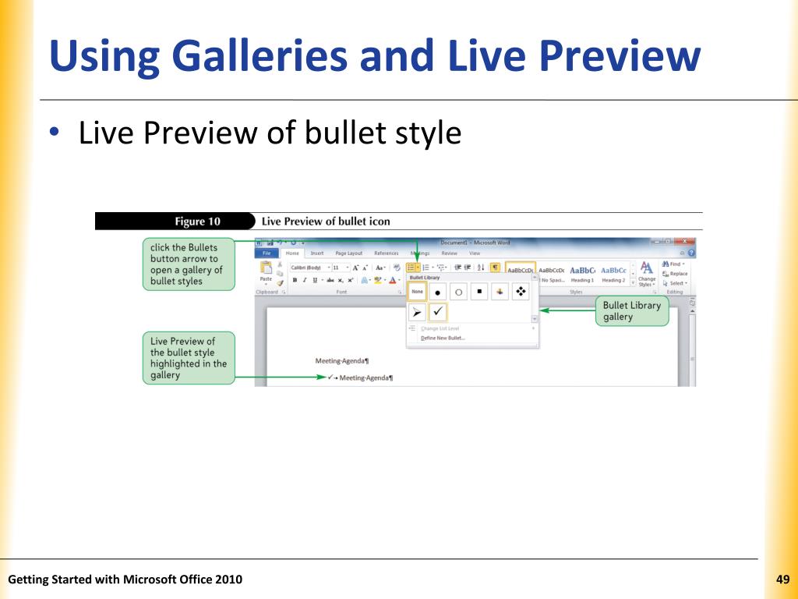This screenshot has height=599, width=798.
Task: Select the No Spacing style
Action: pyautogui.click(x=552, y=274)
